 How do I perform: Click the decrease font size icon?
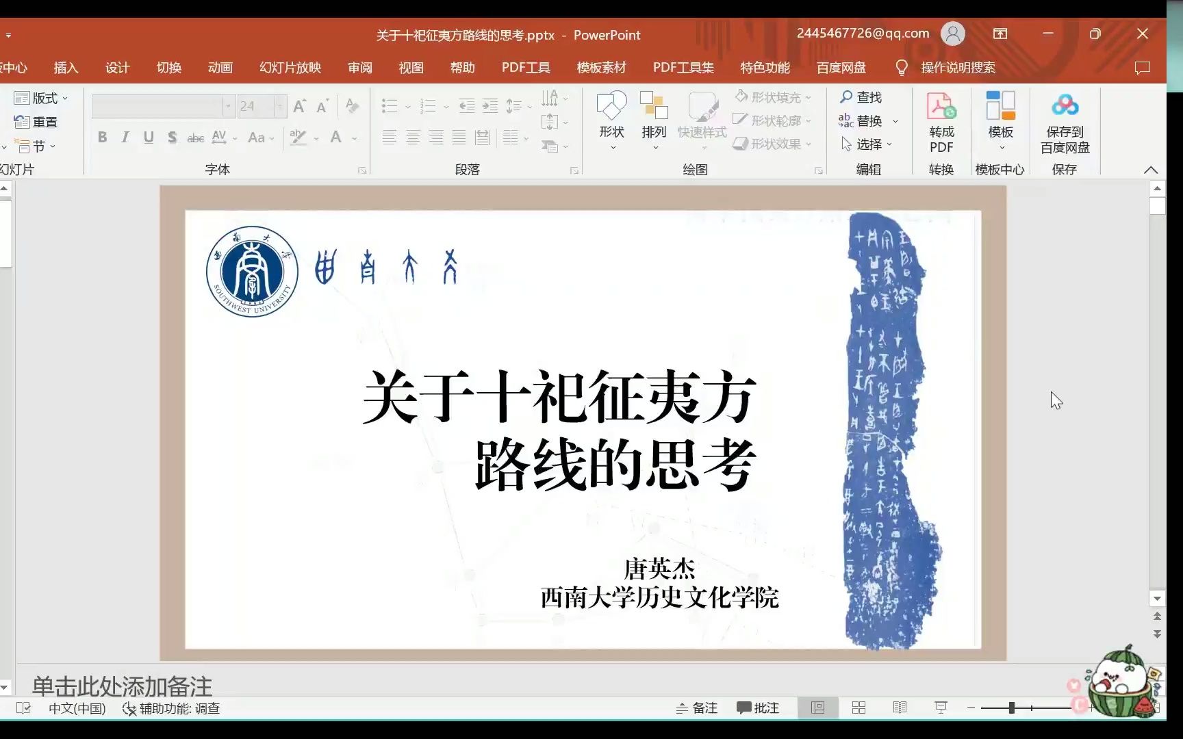(322, 106)
